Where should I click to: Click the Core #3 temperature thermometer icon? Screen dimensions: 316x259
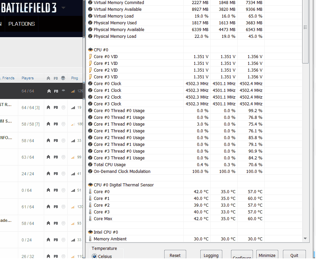click(x=90, y=212)
